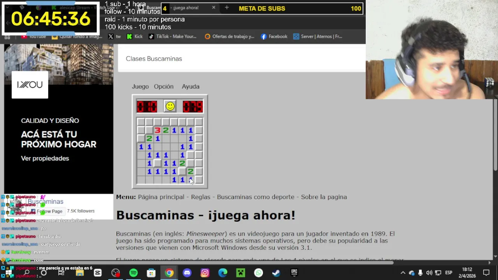This screenshot has height=280, width=498.
Task: Switch the ESP input language indicator
Action: (449, 273)
